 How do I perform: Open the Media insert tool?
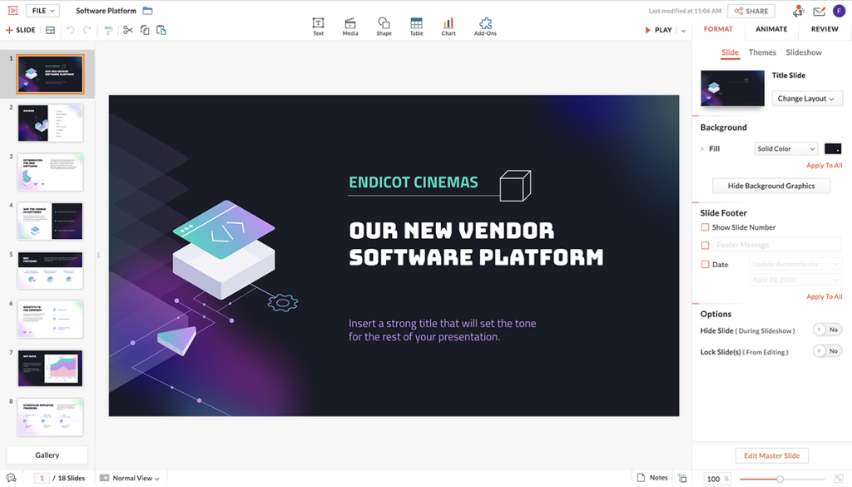tap(350, 23)
